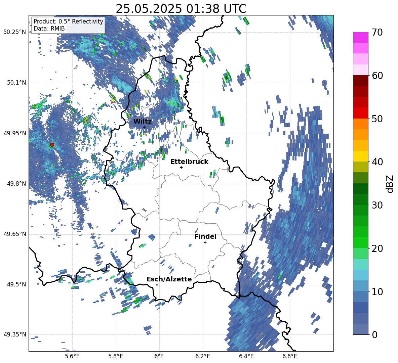Click the 10 value on colorbar

coord(377,291)
